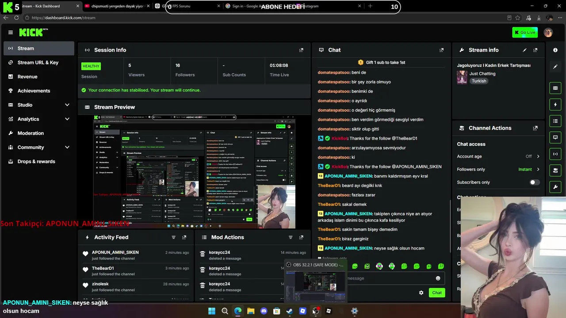Open chat settings gear icon
This screenshot has height=318, width=566.
pyautogui.click(x=421, y=292)
